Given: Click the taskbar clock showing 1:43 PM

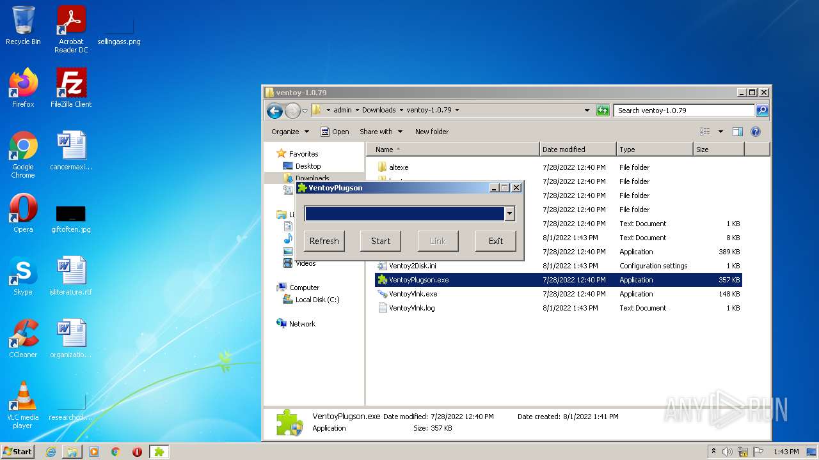Looking at the screenshot, I should click(786, 452).
